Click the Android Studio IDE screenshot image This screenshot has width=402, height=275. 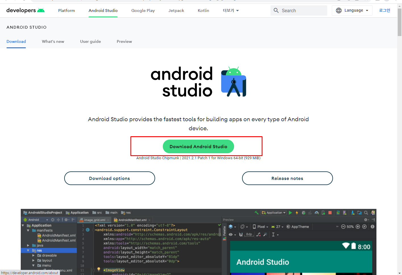pos(198,242)
